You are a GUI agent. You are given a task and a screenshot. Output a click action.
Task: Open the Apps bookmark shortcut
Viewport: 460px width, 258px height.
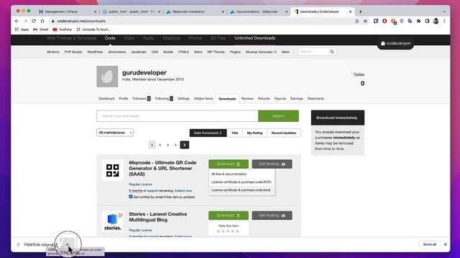(x=22, y=29)
